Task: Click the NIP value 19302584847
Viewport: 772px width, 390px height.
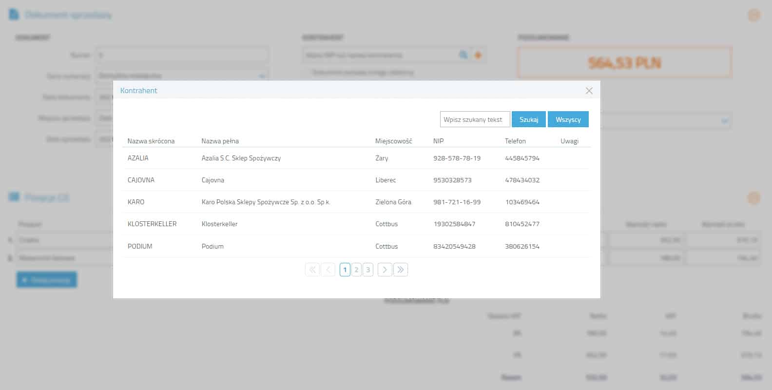Action: [454, 224]
